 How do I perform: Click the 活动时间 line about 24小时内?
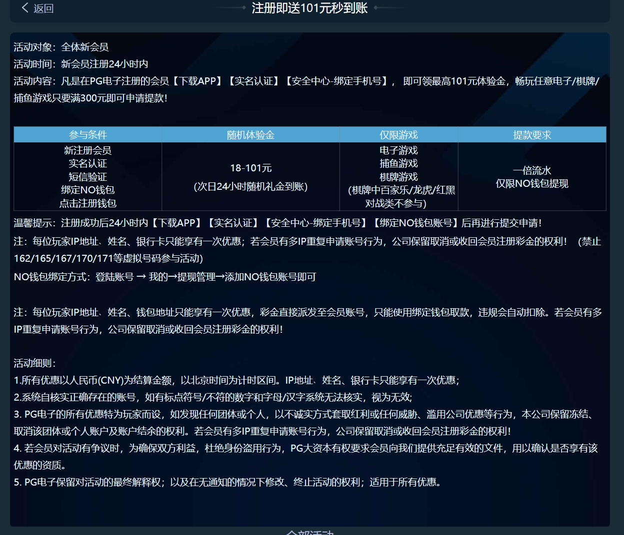pyautogui.click(x=80, y=64)
